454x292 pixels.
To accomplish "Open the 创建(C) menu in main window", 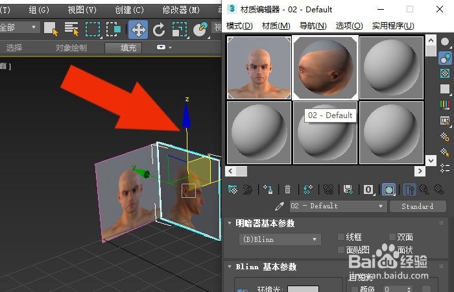I will point(130,10).
